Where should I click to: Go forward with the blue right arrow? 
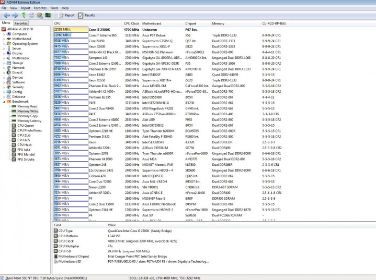click(15, 15)
